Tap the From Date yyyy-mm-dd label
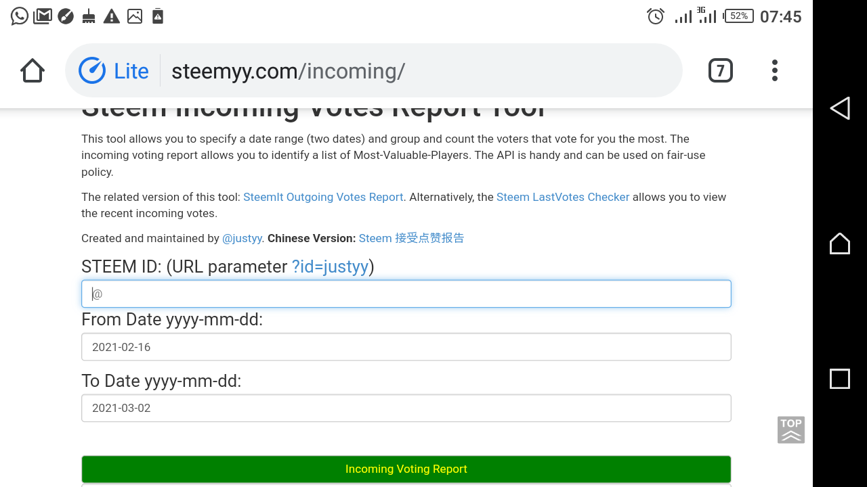 [x=172, y=319]
